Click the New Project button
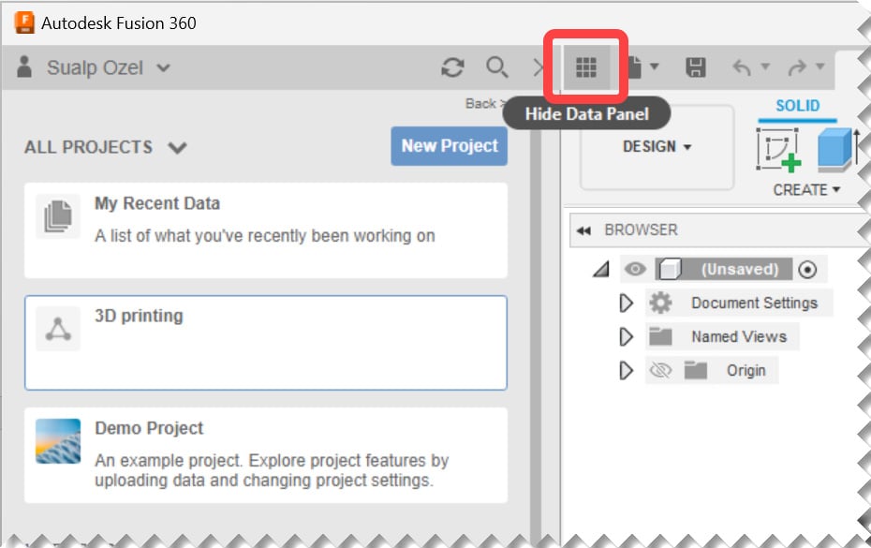Screen dimensions: 871x548 450,146
